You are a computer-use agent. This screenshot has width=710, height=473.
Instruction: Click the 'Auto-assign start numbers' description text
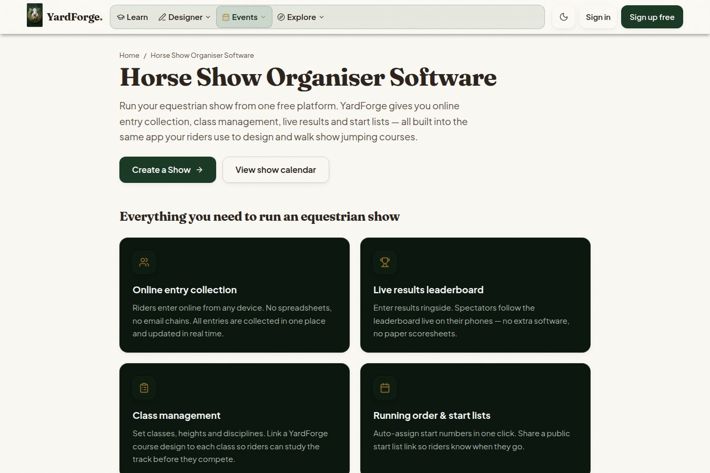pos(472,440)
